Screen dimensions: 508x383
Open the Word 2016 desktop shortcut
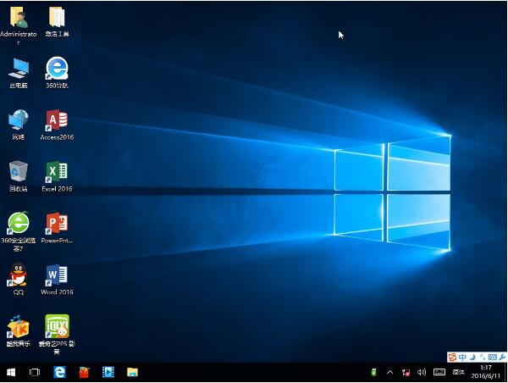(x=57, y=275)
